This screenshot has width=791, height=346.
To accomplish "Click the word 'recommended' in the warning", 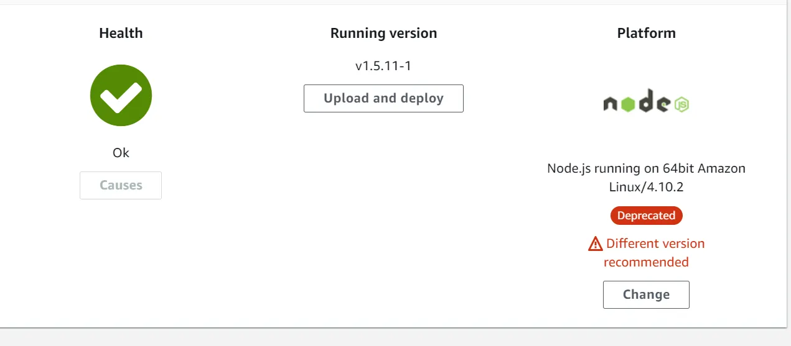I will [646, 262].
